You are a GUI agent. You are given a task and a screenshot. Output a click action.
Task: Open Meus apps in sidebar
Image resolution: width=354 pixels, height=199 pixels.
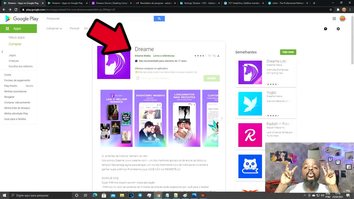click(x=17, y=37)
